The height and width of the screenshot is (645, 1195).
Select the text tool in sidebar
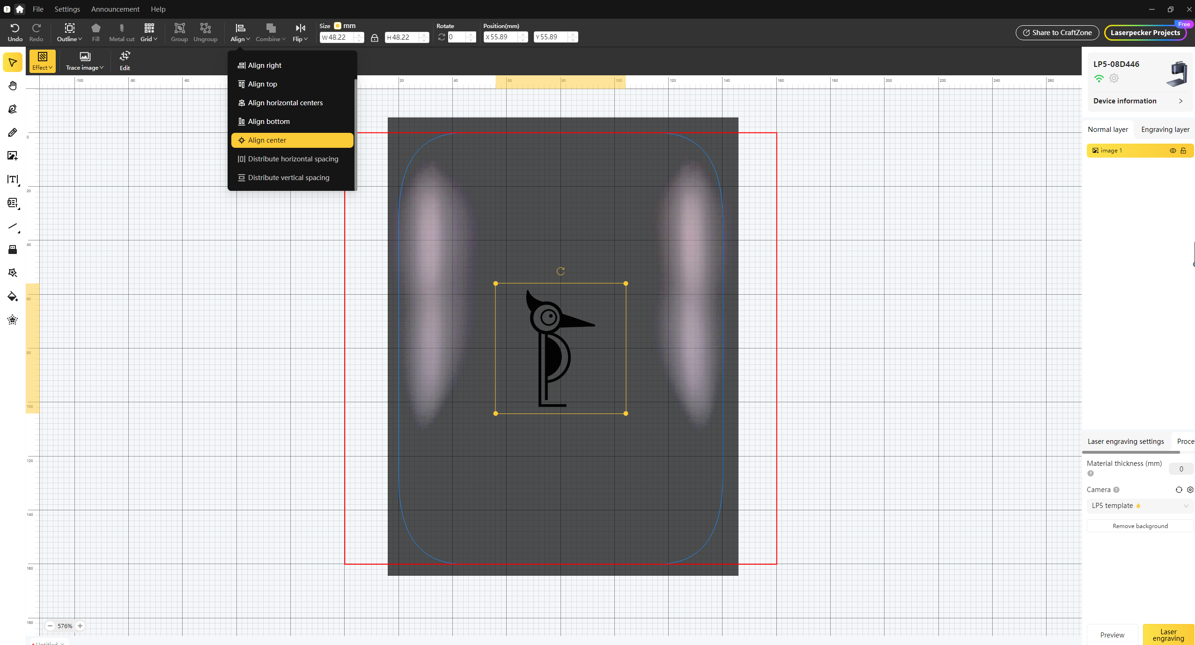[13, 179]
